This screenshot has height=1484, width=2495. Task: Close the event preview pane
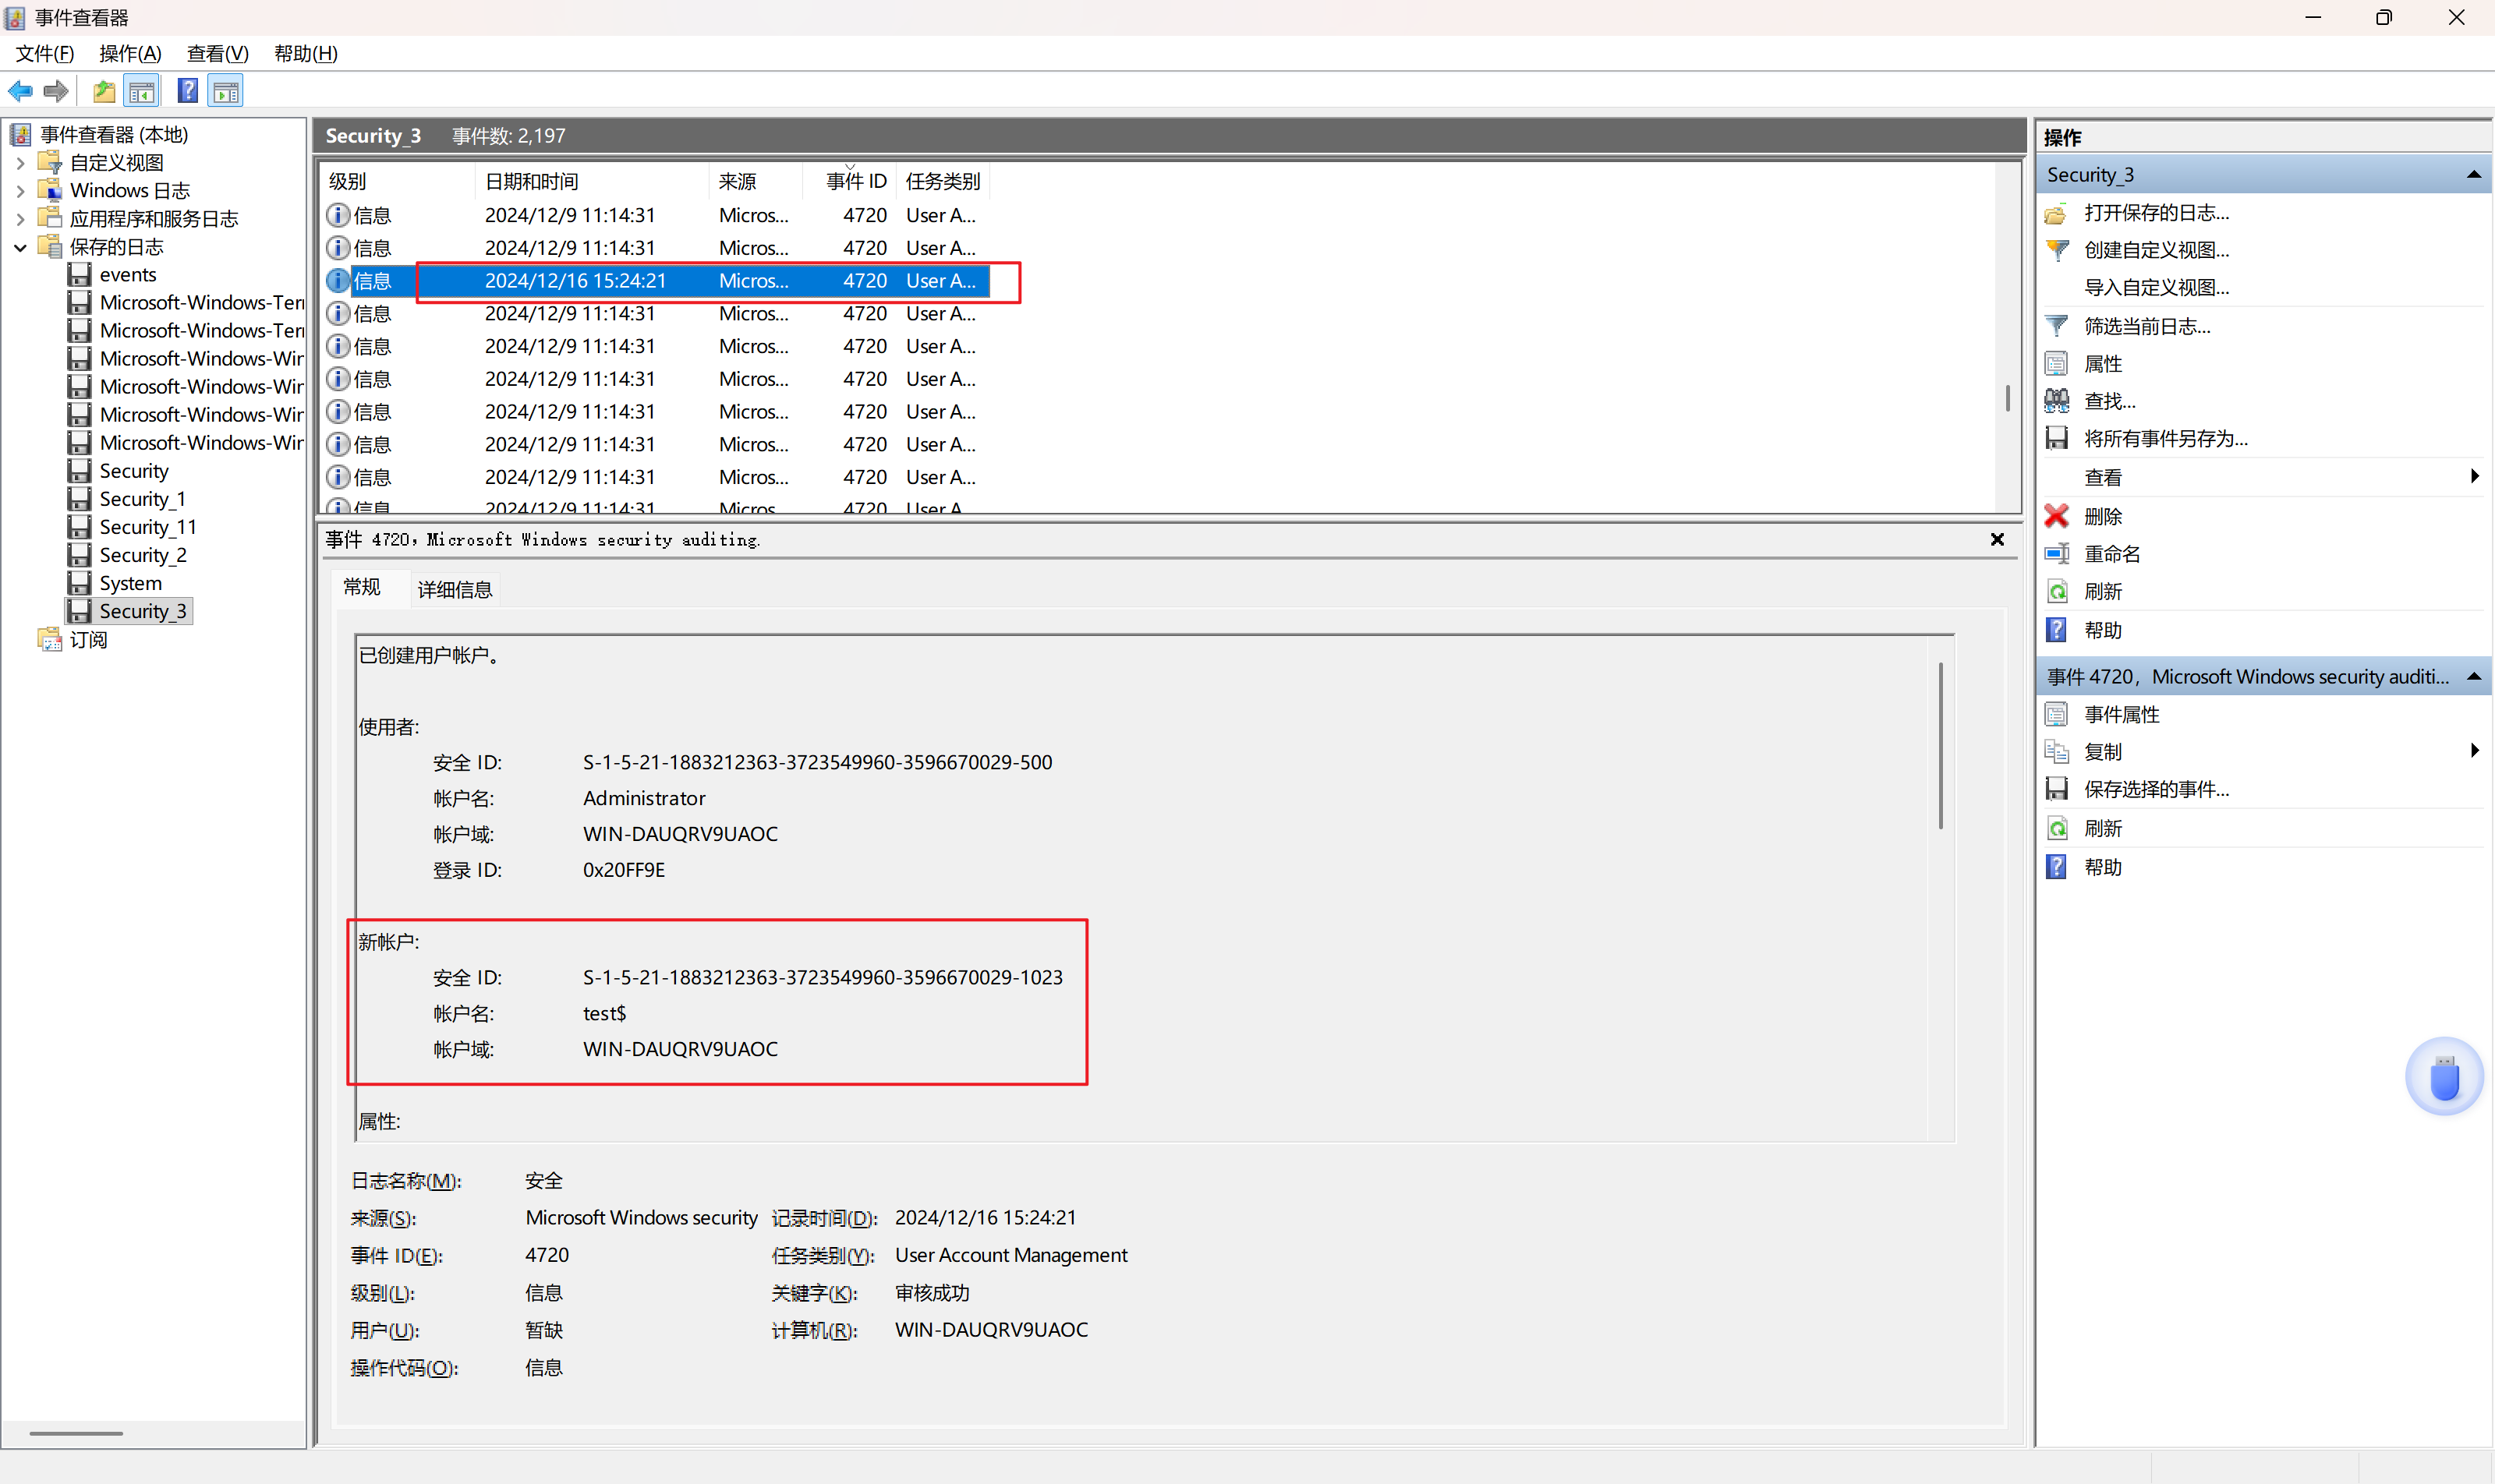click(x=1997, y=540)
